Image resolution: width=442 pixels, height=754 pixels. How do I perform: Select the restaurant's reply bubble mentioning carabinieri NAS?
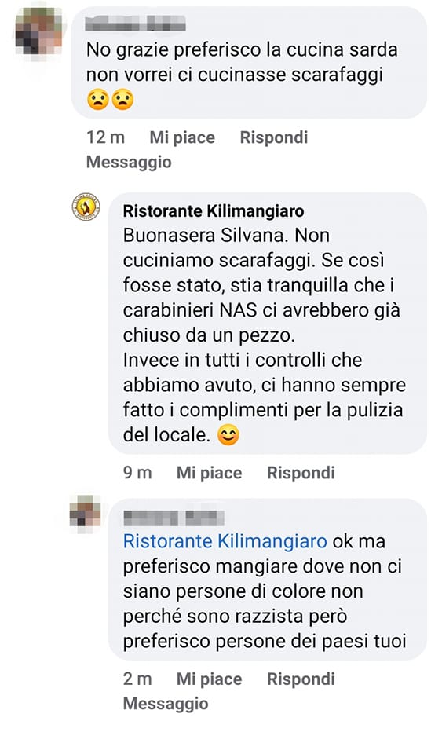[x=268, y=323]
